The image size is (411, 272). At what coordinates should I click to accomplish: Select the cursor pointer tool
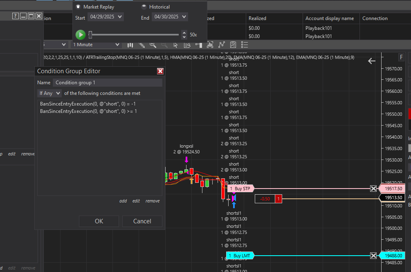pos(175,45)
